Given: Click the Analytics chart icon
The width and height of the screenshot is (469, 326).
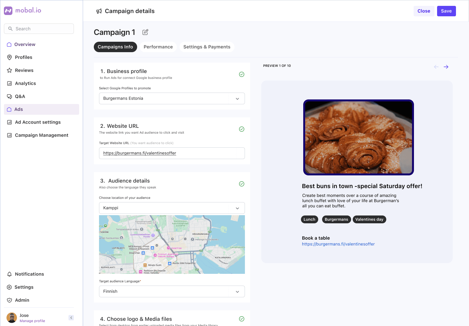Looking at the screenshot, I should click(x=9, y=83).
